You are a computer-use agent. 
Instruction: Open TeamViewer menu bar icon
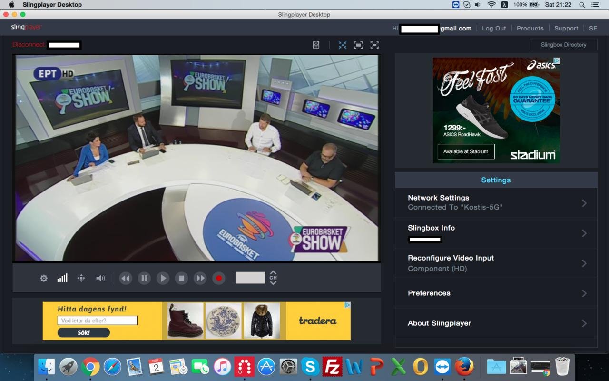456,5
